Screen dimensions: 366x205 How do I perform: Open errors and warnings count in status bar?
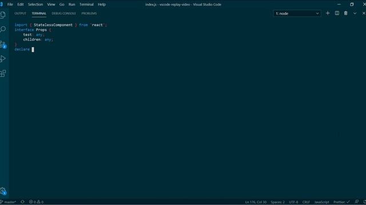pos(37,202)
